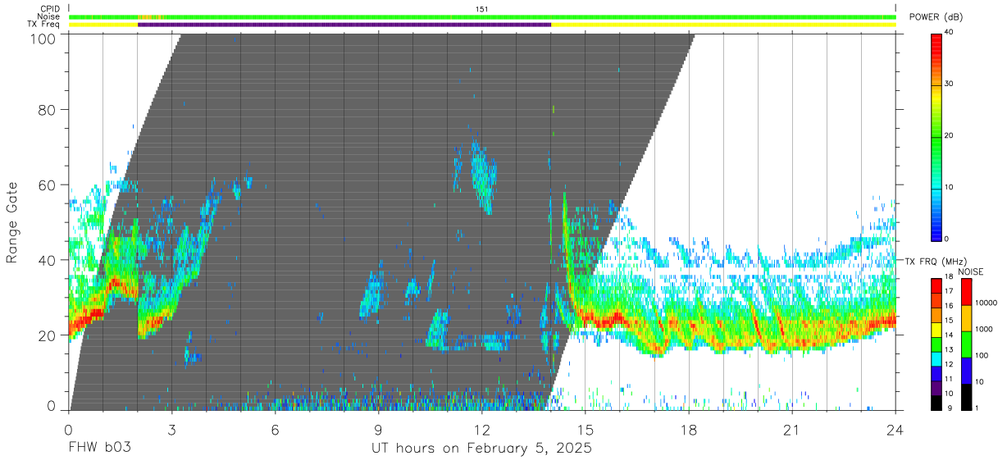
Task: Click the FHW b03 radar beam label
Action: [x=101, y=449]
